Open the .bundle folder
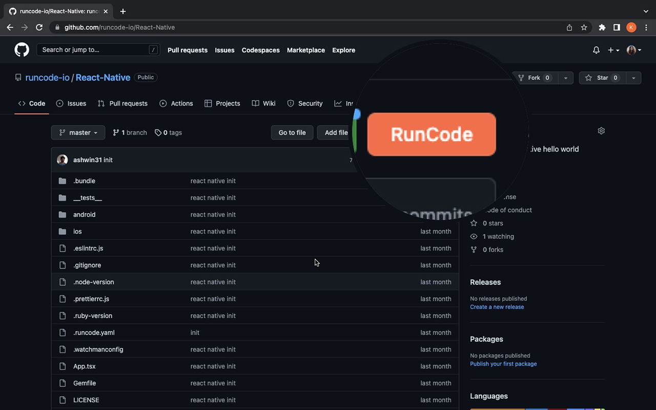 (84, 181)
